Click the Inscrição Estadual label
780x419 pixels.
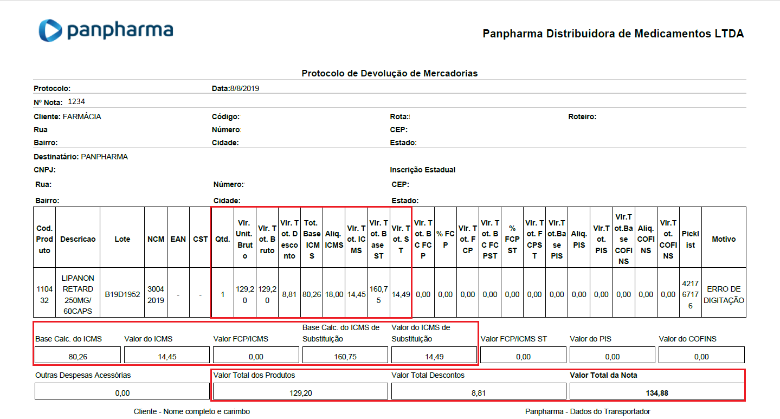[422, 170]
